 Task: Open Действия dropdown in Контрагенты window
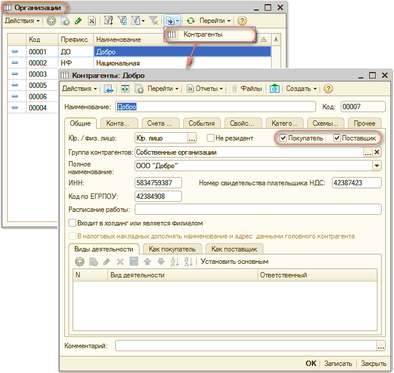[x=80, y=89]
